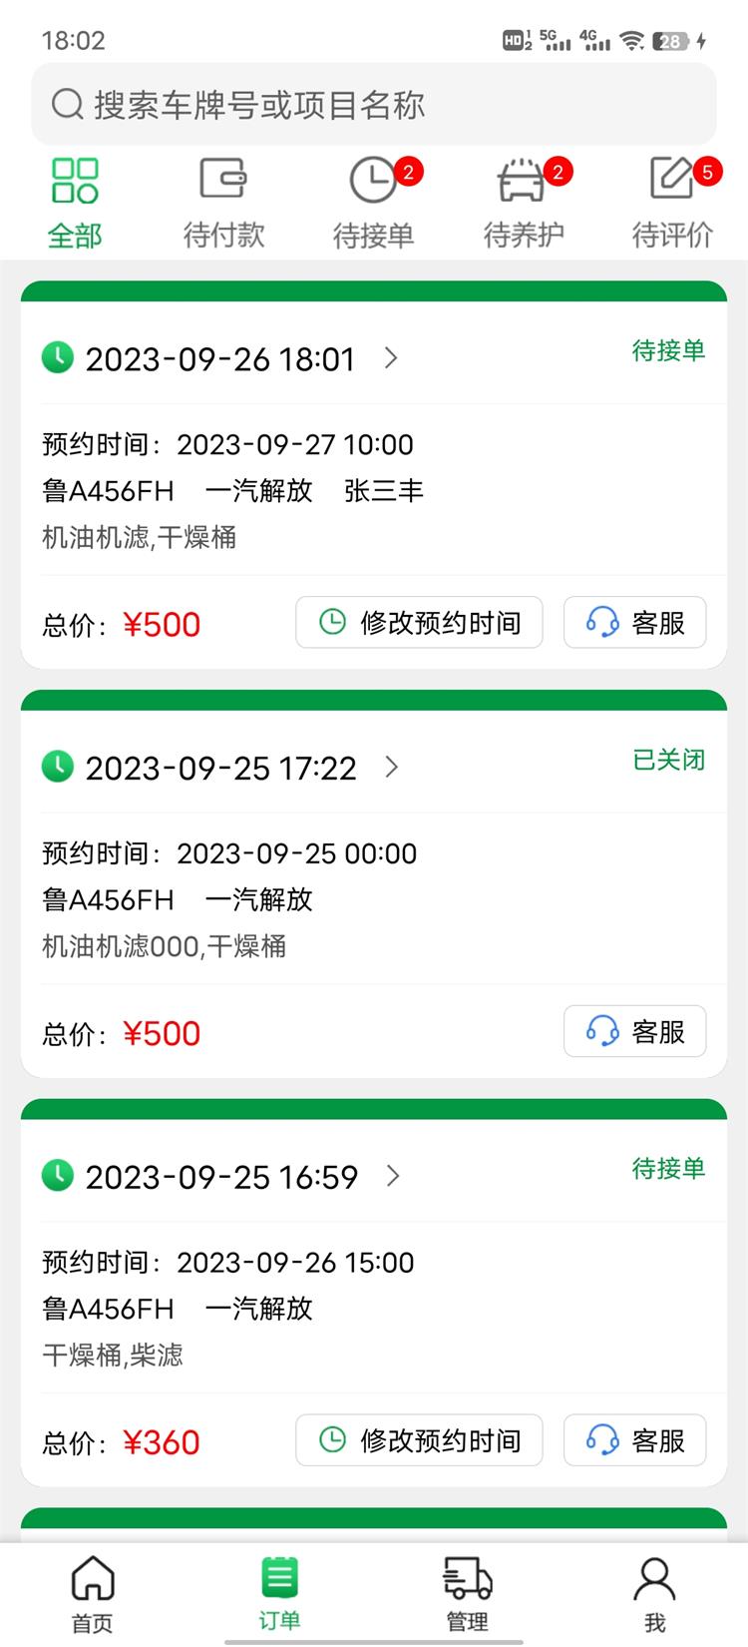This screenshot has width=748, height=1647.
Task: Tap the 已关闭 status label
Action: click(668, 761)
